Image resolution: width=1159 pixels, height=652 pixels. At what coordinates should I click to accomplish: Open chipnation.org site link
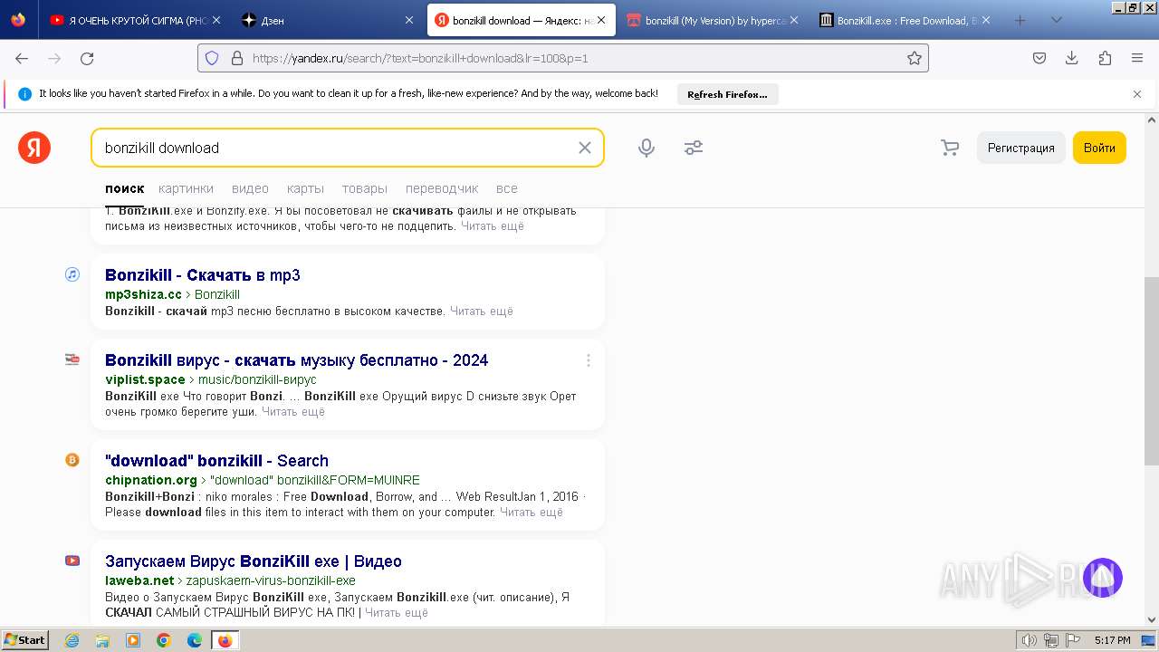151,480
